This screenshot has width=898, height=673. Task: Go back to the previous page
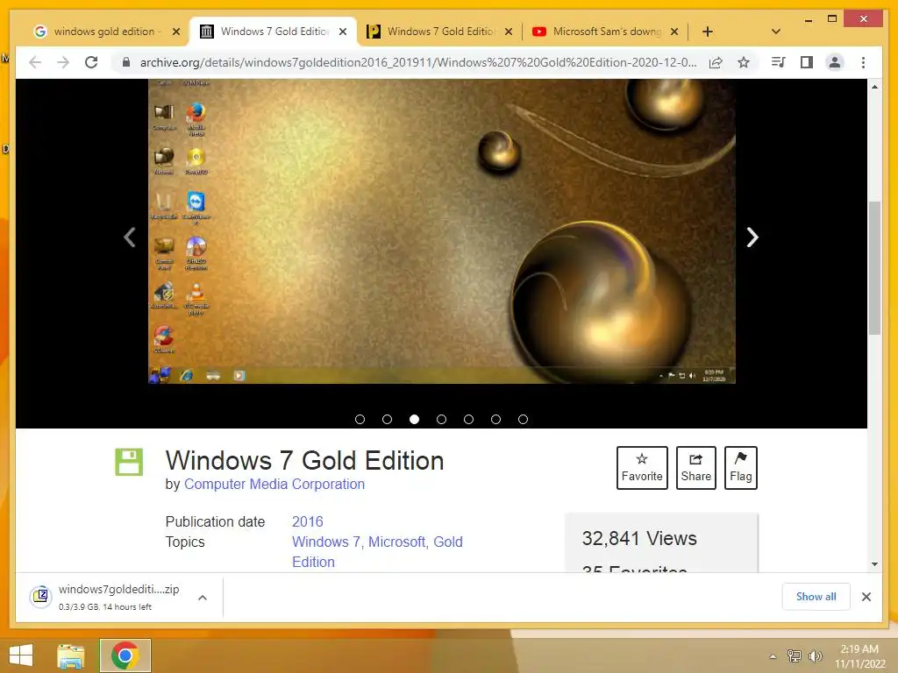pos(35,62)
